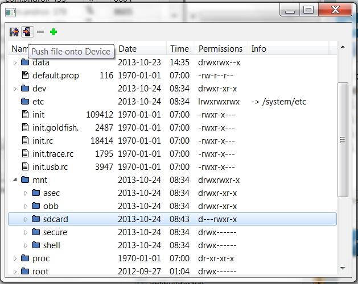The width and height of the screenshot is (358, 284).
Task: Click the time 01:04 of root
Action: (179, 272)
